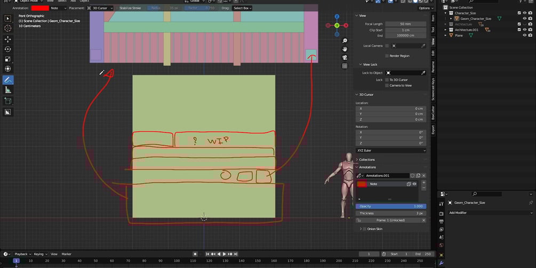The image size is (536, 268).
Task: Open the Select Box drag dropdown
Action: (x=242, y=8)
